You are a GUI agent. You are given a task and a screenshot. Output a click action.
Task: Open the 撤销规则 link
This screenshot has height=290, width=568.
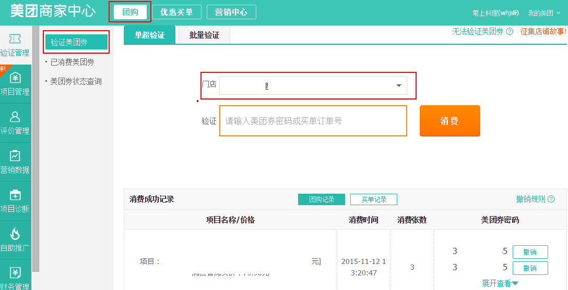(x=531, y=199)
